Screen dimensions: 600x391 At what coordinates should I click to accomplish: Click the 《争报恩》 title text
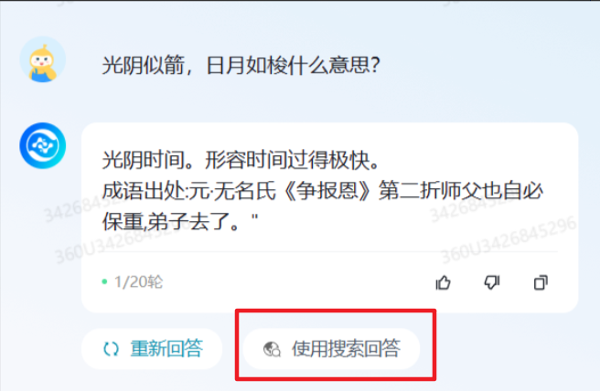[327, 190]
